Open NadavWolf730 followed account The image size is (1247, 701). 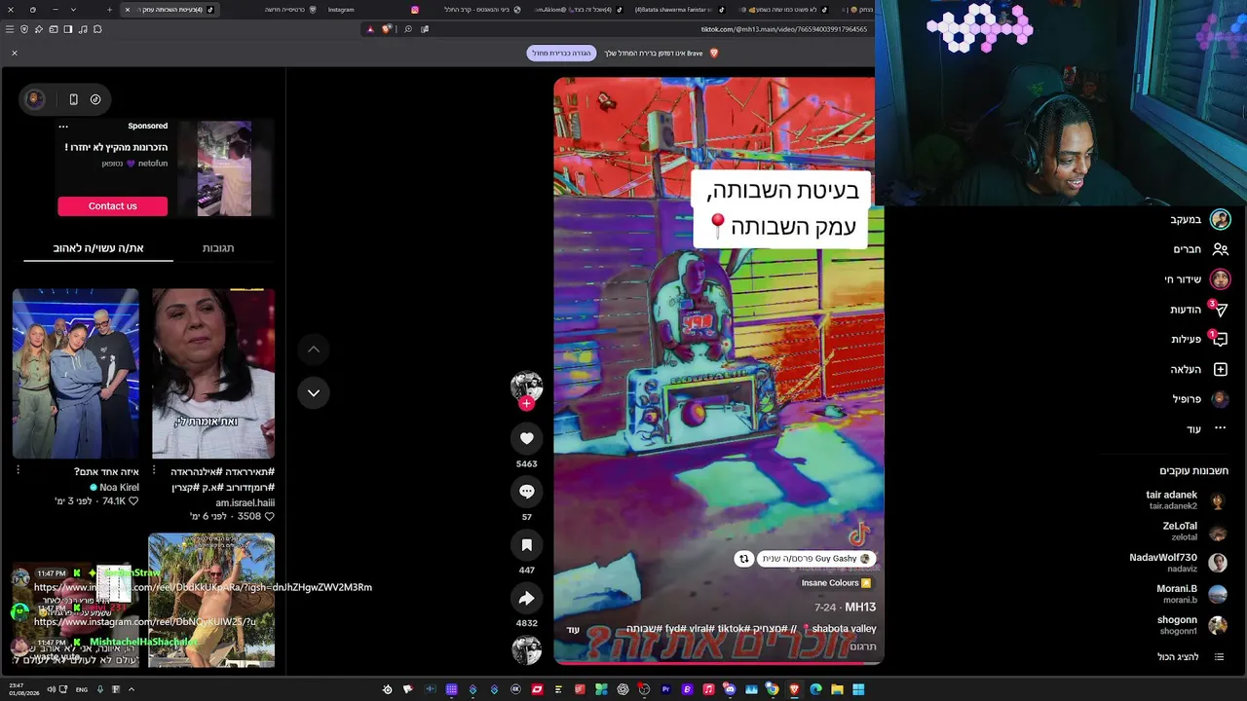click(1178, 563)
